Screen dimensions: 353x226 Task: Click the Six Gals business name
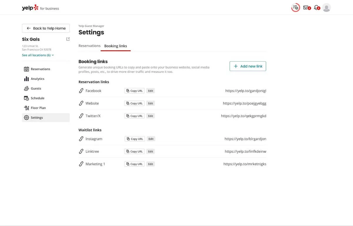click(x=31, y=39)
